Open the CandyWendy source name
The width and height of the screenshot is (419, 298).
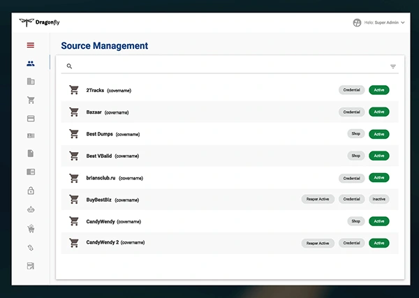(x=101, y=222)
